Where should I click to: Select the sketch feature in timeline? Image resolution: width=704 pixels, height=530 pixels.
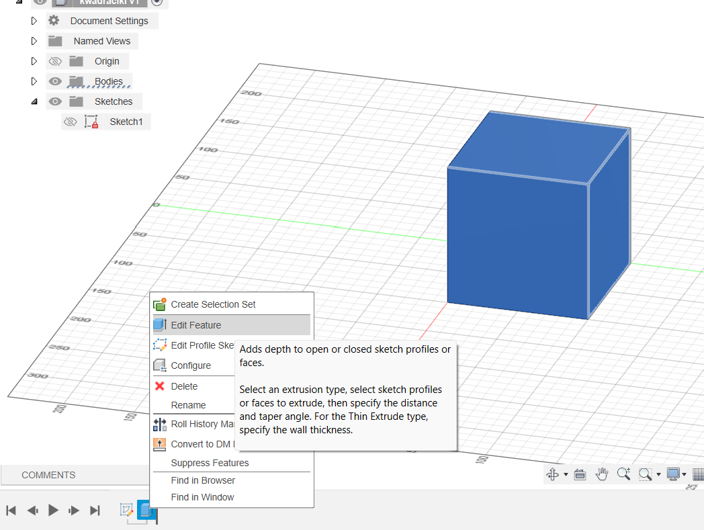pyautogui.click(x=126, y=510)
